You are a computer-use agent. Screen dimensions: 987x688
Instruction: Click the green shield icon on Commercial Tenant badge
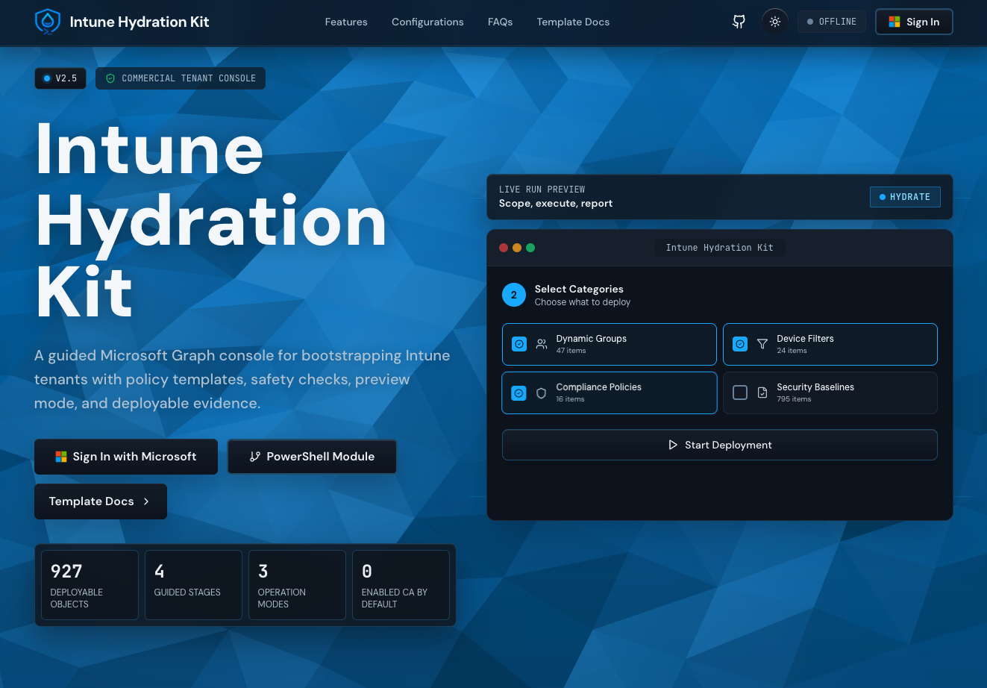click(x=110, y=78)
